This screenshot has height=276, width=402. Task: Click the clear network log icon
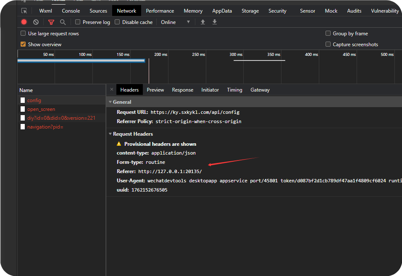click(x=36, y=22)
